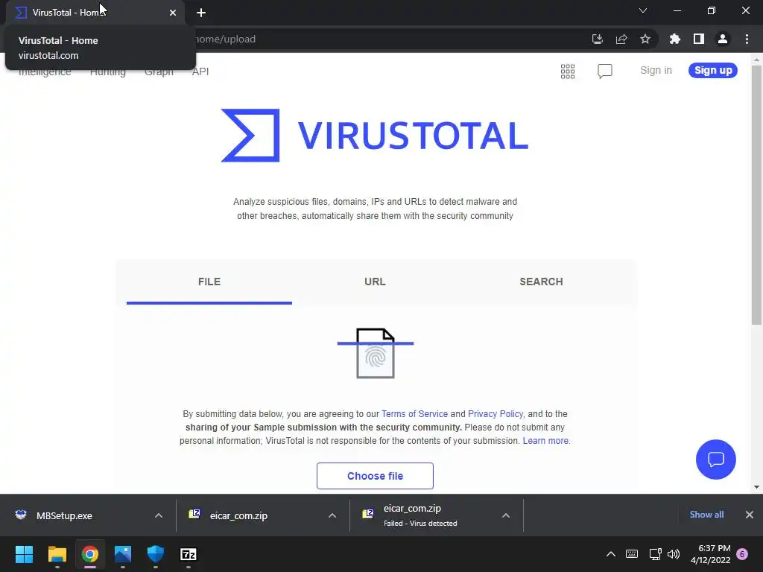Open the Terms of Service link

(x=414, y=414)
